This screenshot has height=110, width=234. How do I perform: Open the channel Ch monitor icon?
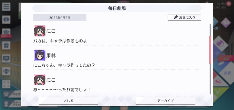6,58
